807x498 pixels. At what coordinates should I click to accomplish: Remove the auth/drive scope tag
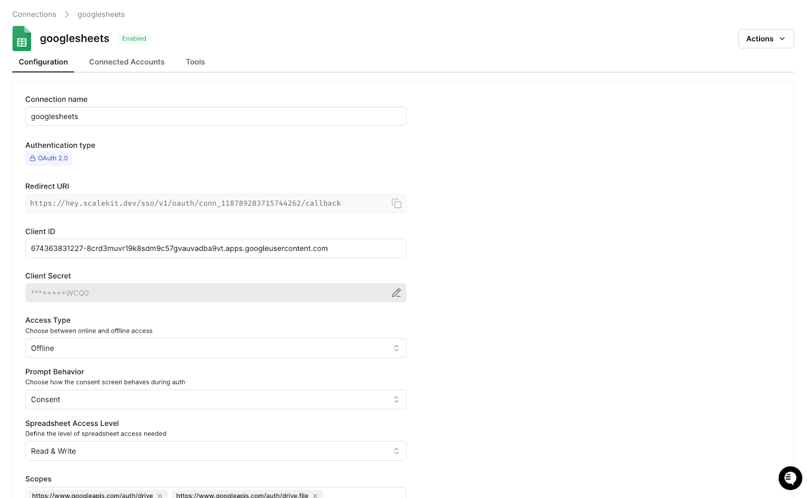pos(160,495)
